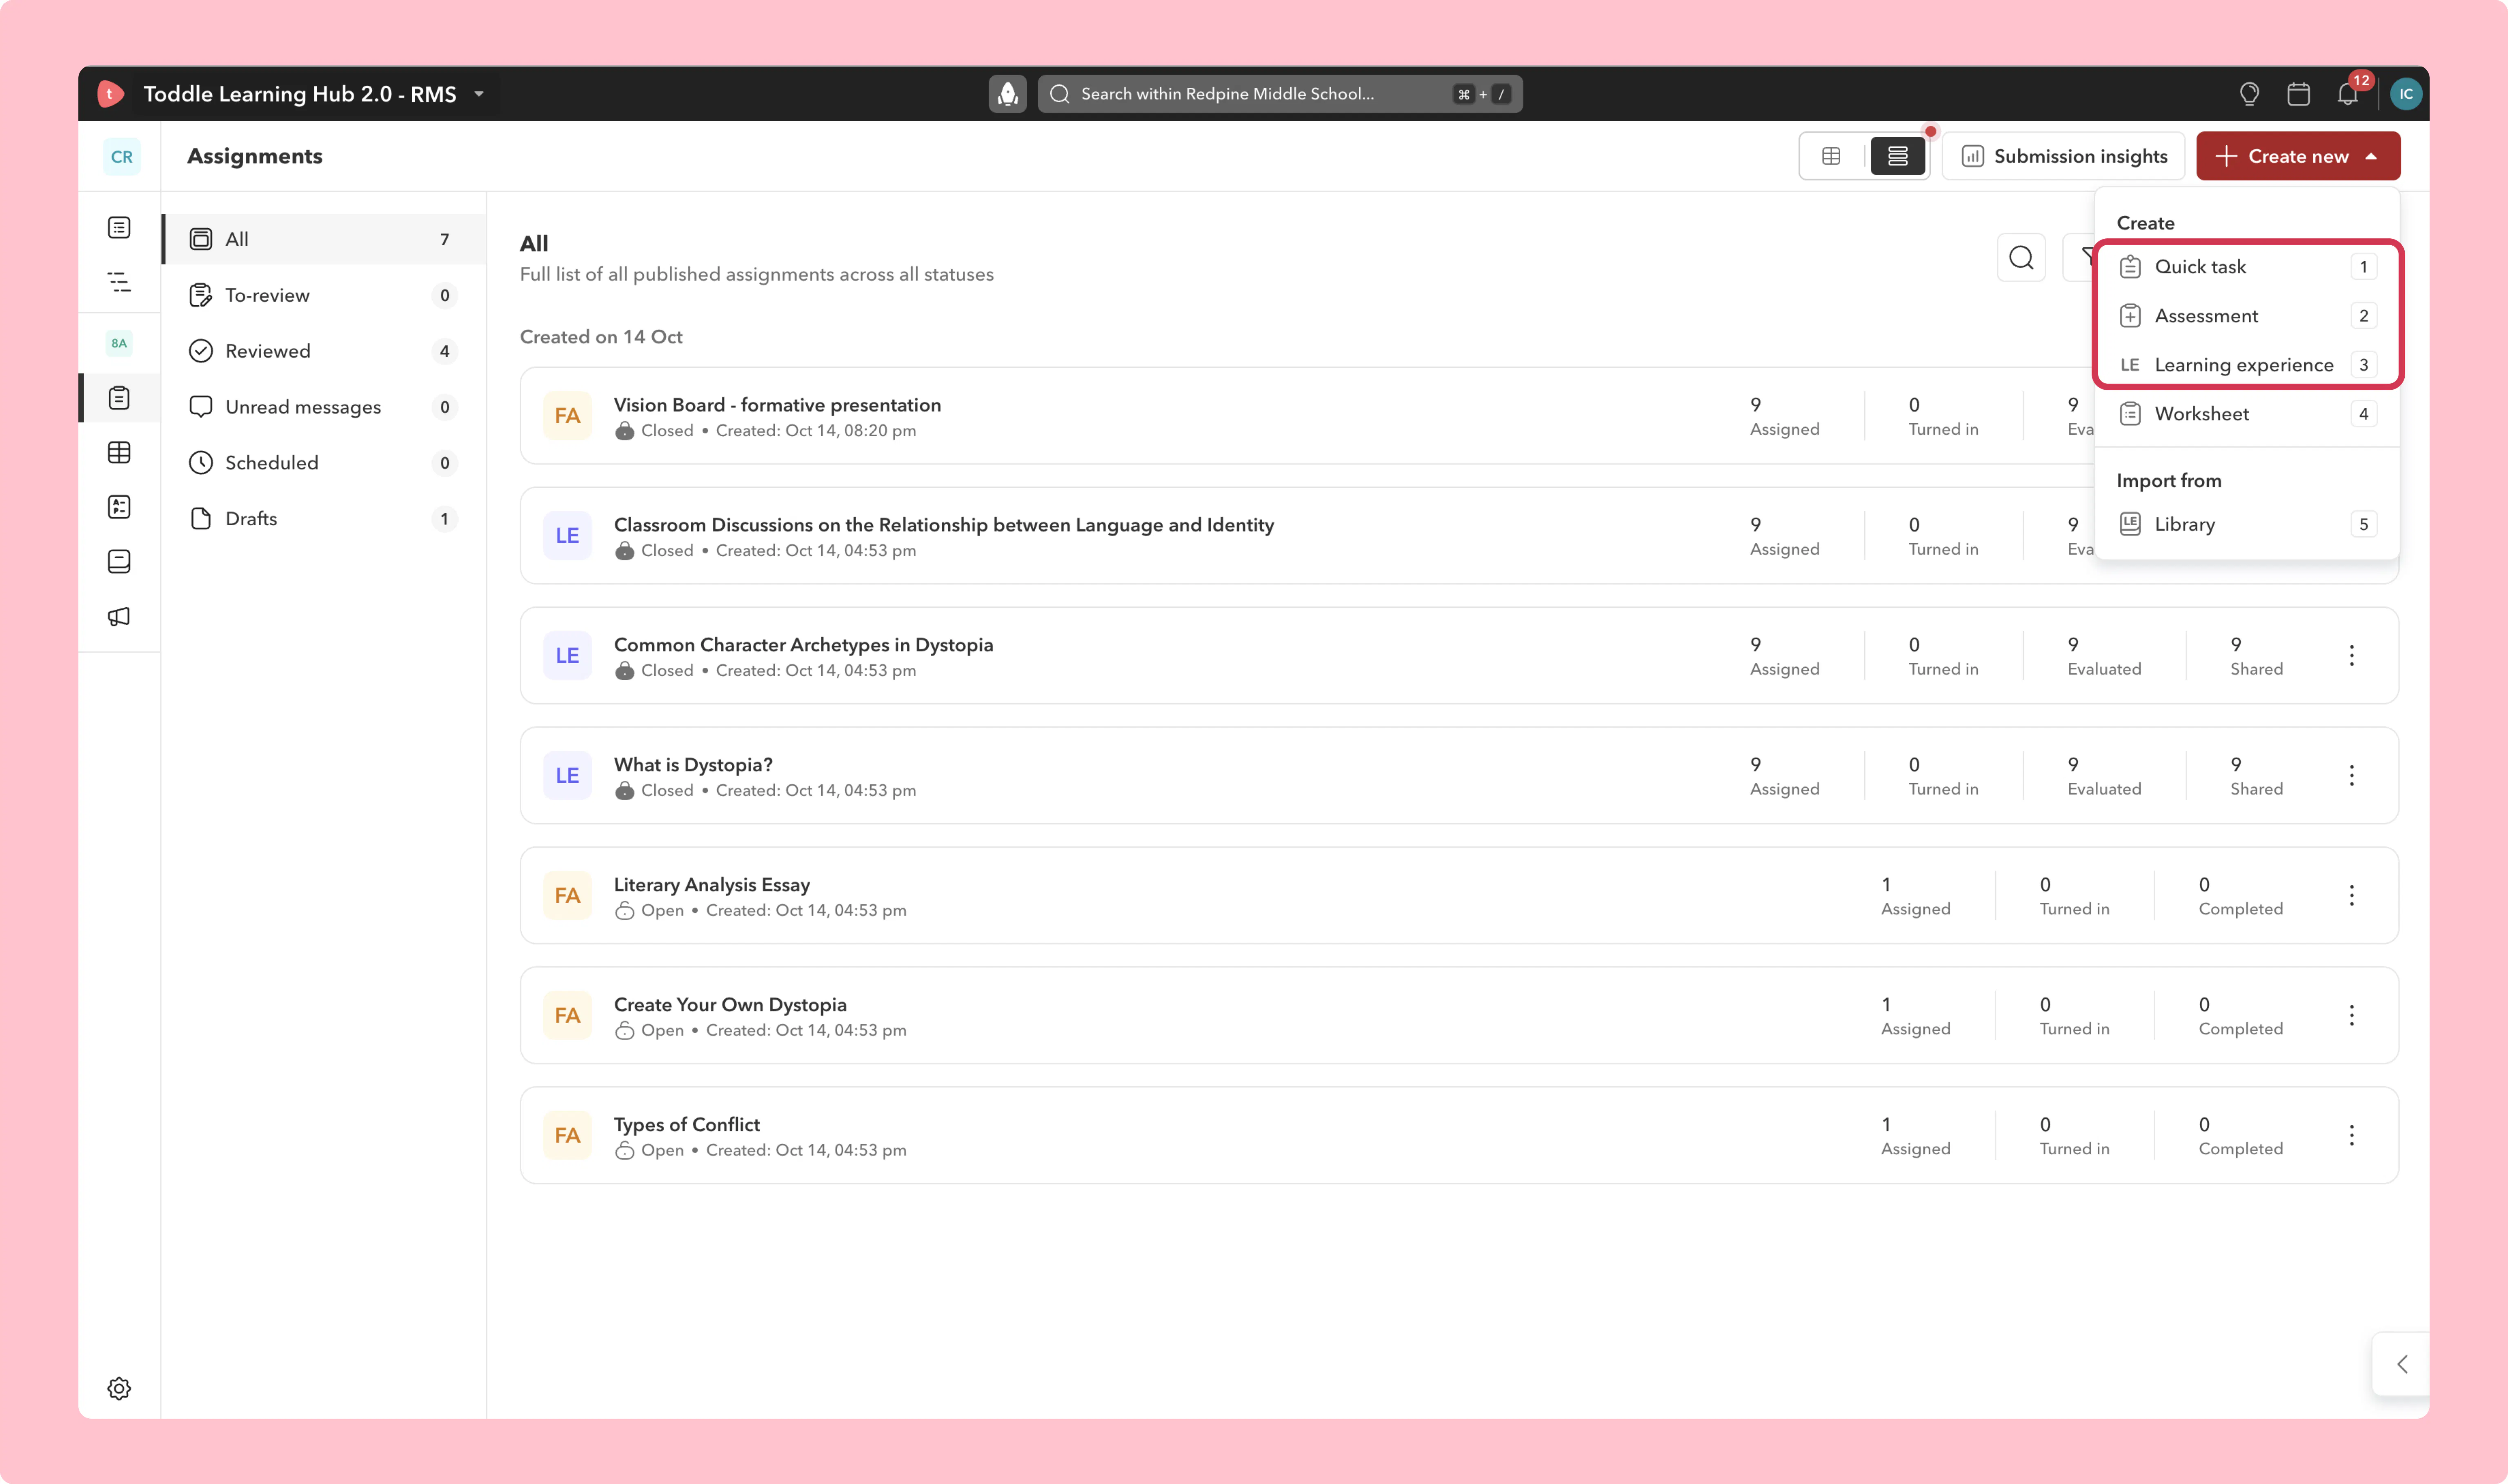Click Turned in count for Types of Conflict
Image resolution: width=2508 pixels, height=1484 pixels.
pos(2074,1136)
